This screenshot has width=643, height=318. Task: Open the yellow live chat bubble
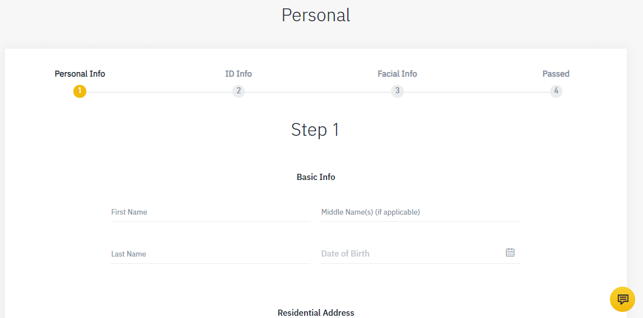[x=622, y=299]
